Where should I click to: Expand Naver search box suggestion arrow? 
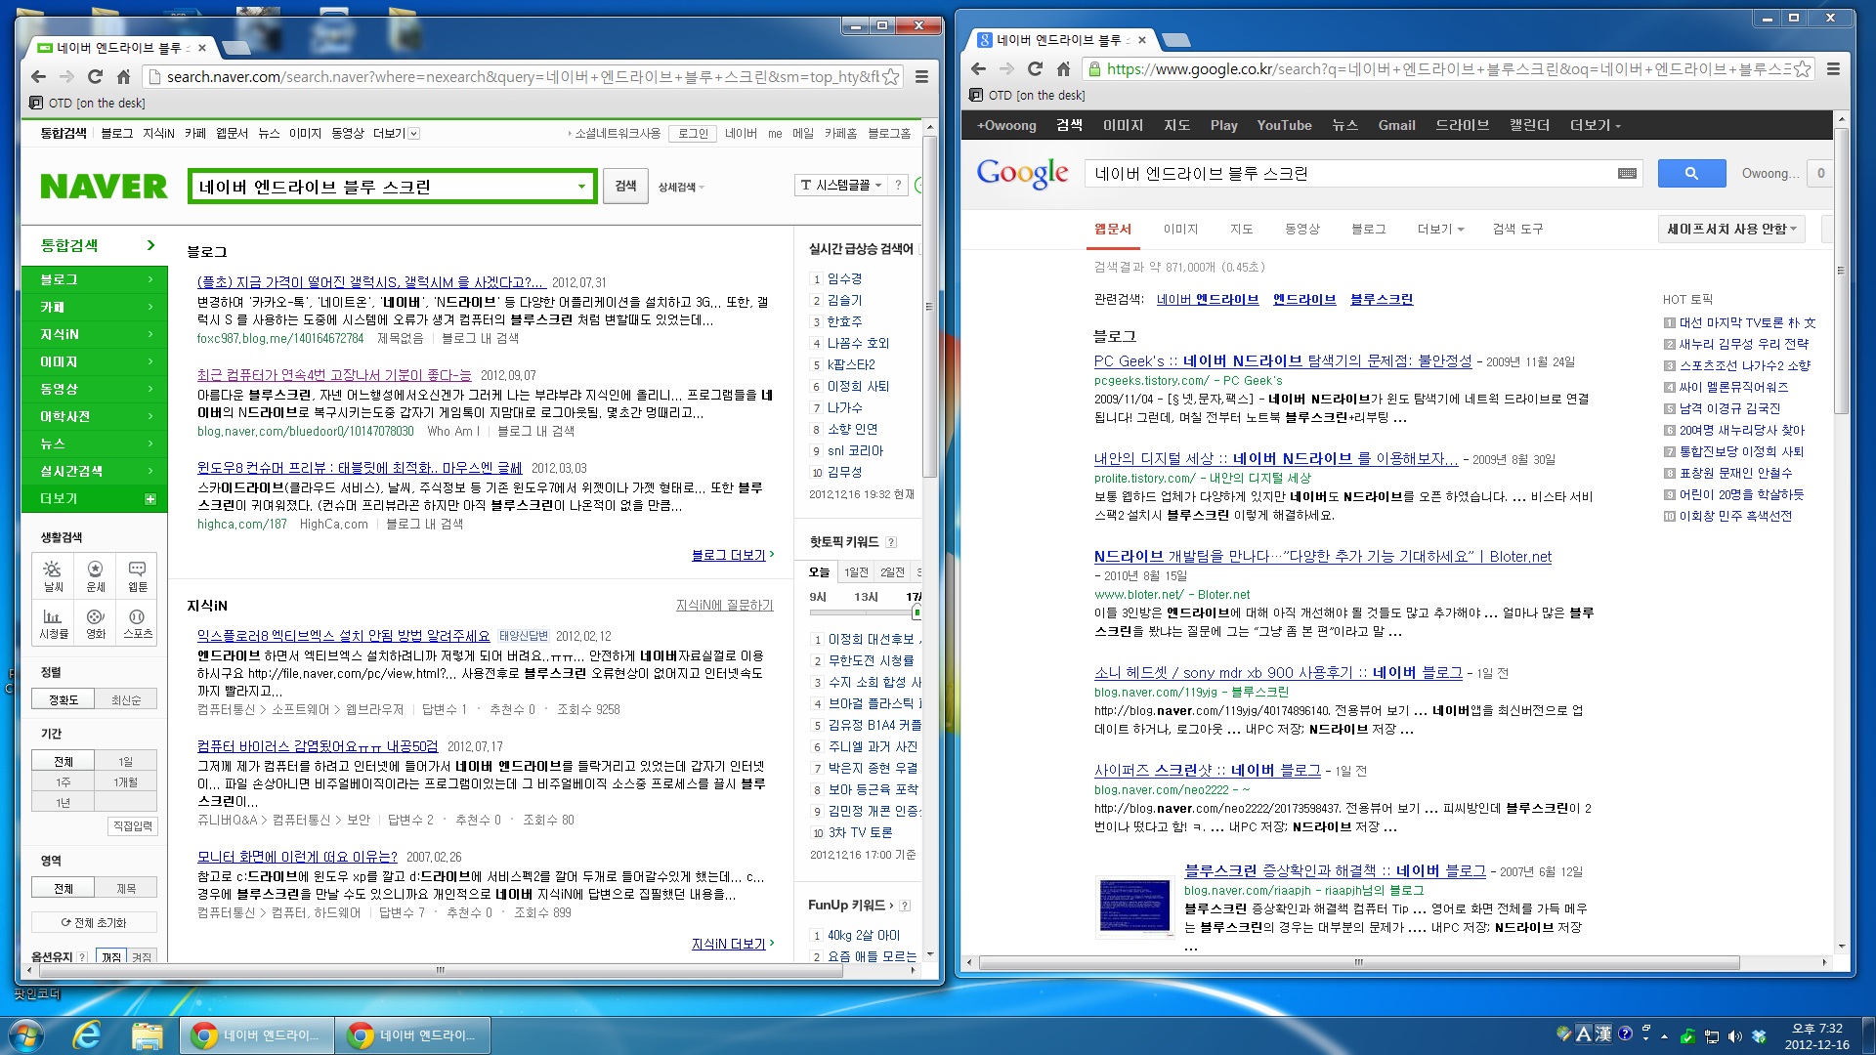tap(581, 186)
